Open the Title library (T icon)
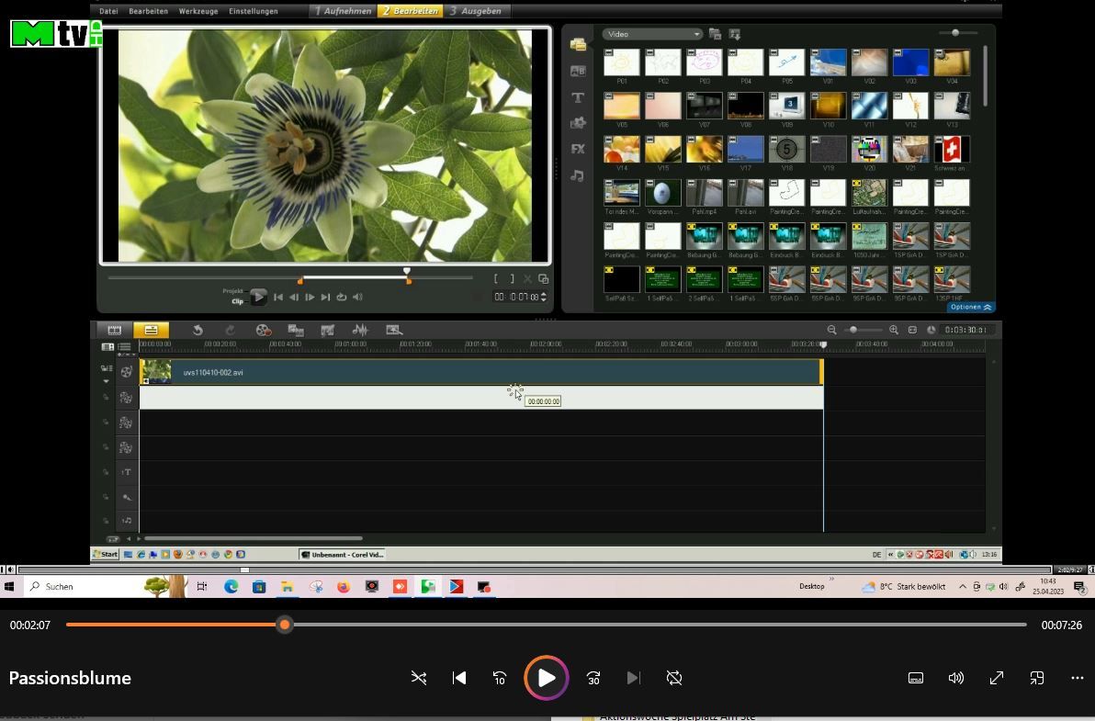 pos(578,97)
